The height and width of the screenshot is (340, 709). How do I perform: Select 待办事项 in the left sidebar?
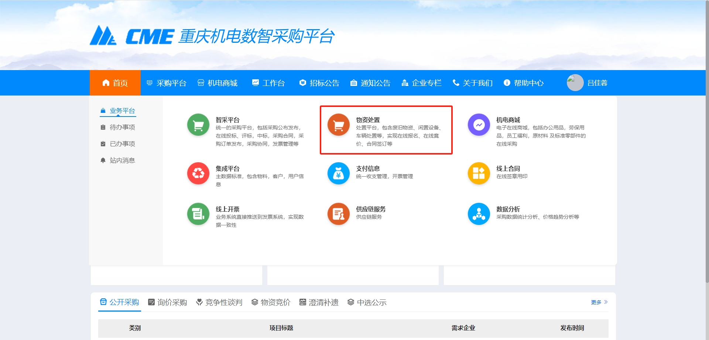[122, 127]
